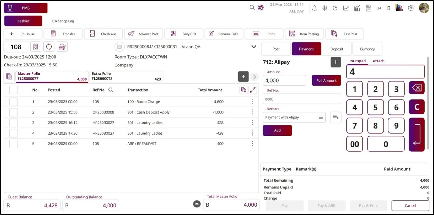The height and width of the screenshot is (215, 434).
Task: Click the Full Amount button
Action: tap(326, 81)
